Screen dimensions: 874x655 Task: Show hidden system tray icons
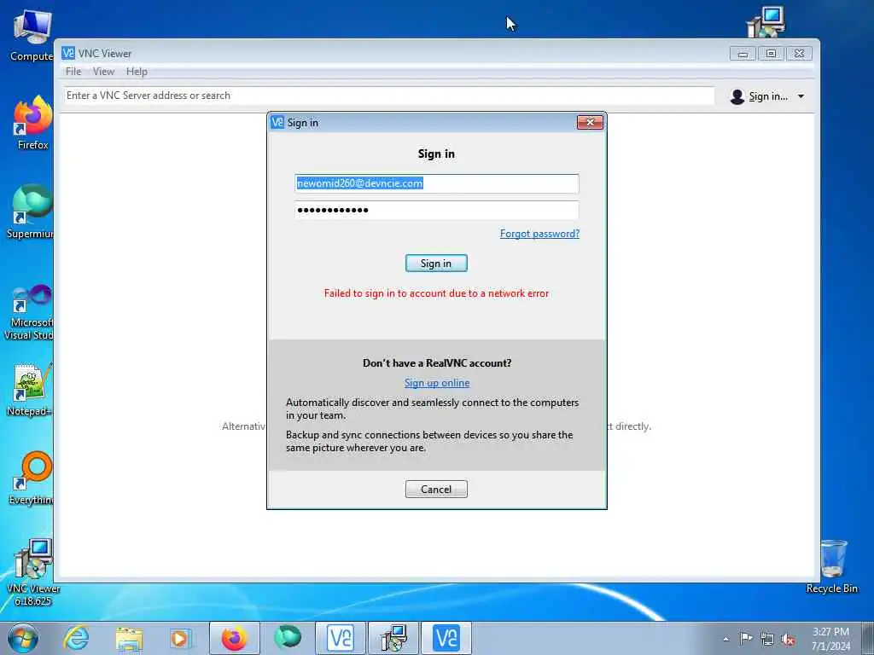click(x=725, y=639)
